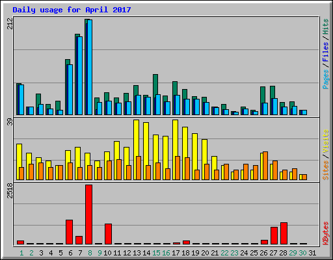Image resolution: width=333 pixels, height=260 pixels.
Task: Click day 20 on the date axis
Action: coord(205,253)
